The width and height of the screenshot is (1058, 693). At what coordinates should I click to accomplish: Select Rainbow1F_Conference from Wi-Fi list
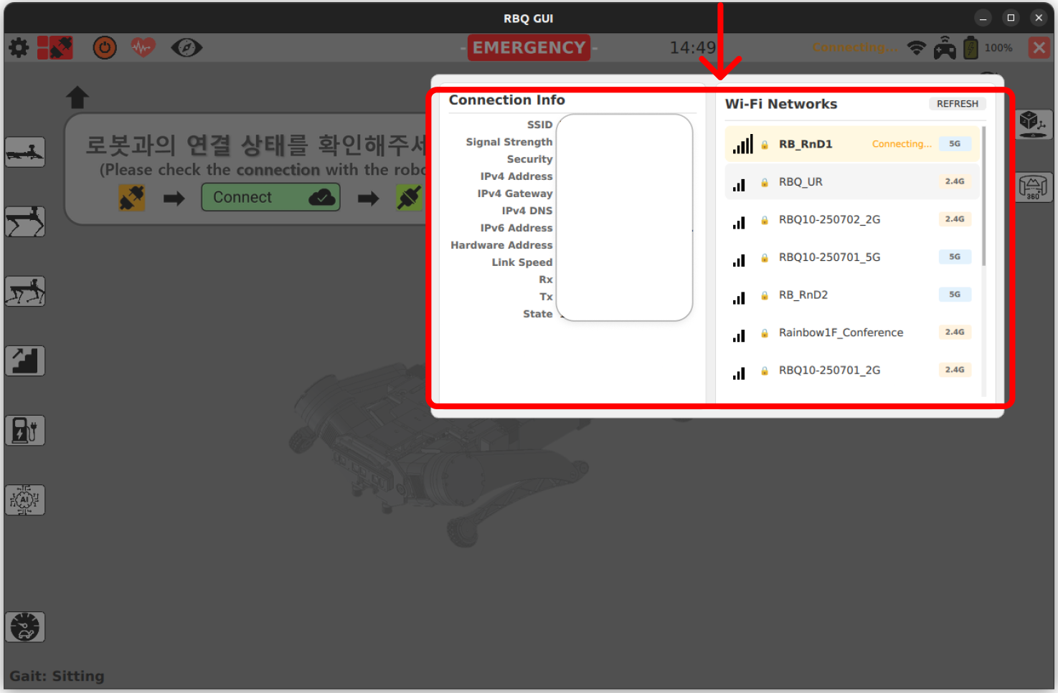pos(841,333)
